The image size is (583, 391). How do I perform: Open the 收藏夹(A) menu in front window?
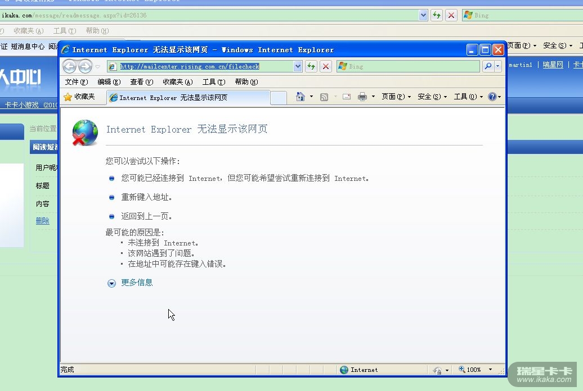(x=178, y=81)
